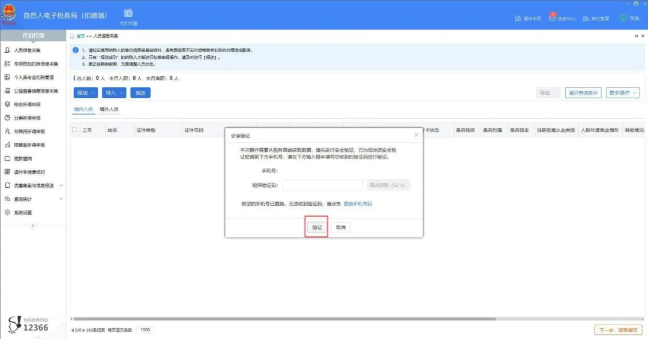
Task: Click the 再次获取 countdown button
Action: (x=388, y=185)
